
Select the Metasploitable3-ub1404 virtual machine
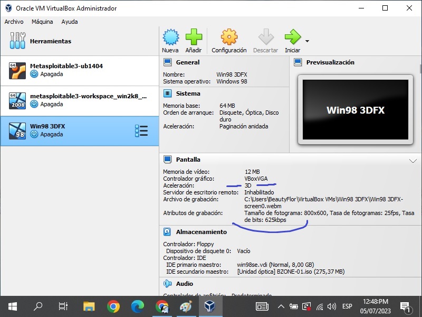(x=80, y=71)
